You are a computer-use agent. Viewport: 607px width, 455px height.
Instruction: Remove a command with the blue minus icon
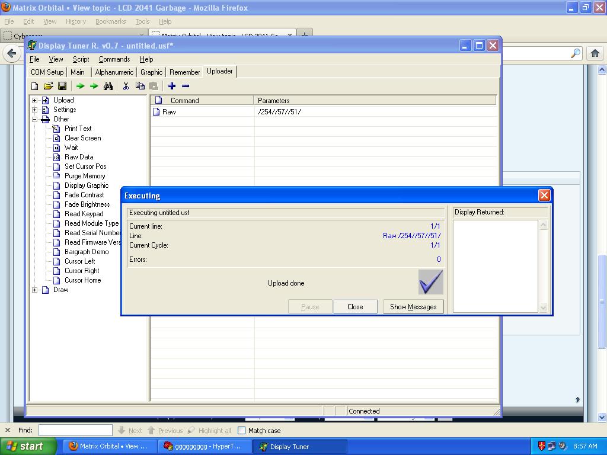[186, 86]
